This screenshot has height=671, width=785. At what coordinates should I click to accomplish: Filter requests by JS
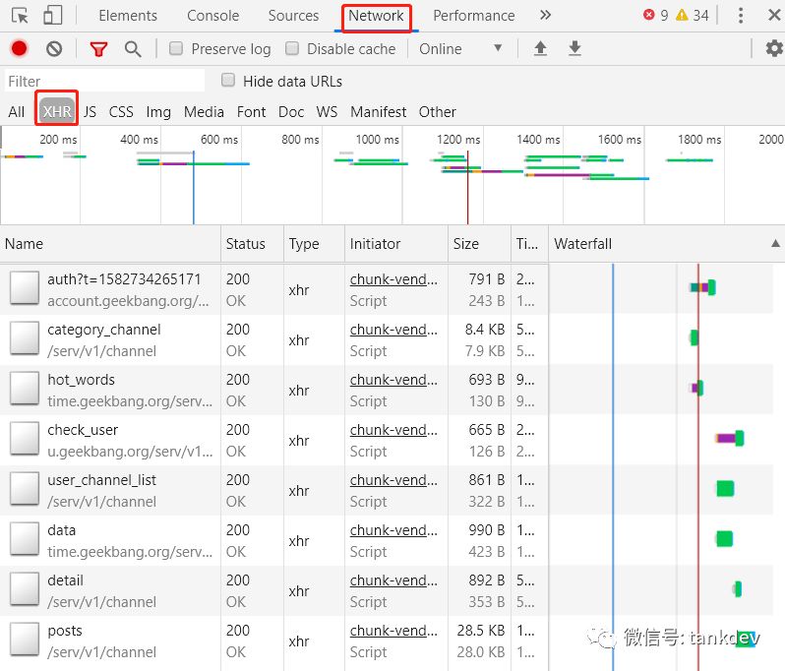(x=90, y=111)
